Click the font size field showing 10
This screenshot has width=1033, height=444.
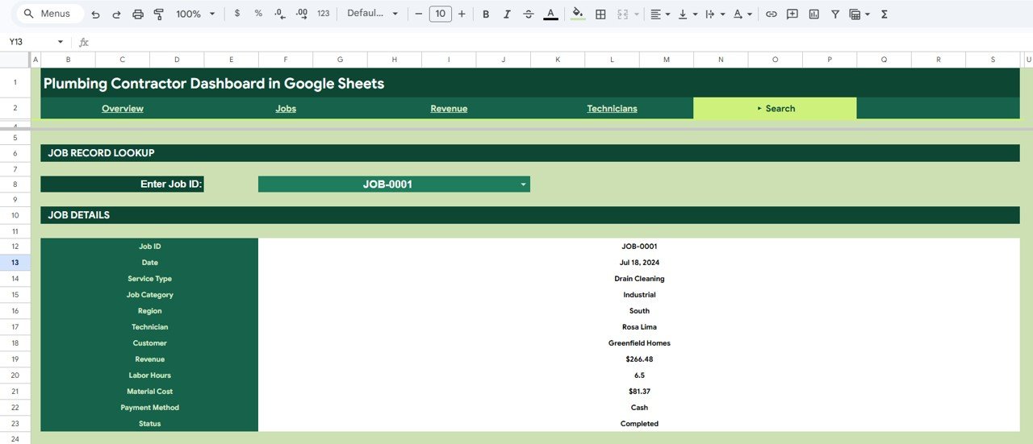[x=440, y=14]
